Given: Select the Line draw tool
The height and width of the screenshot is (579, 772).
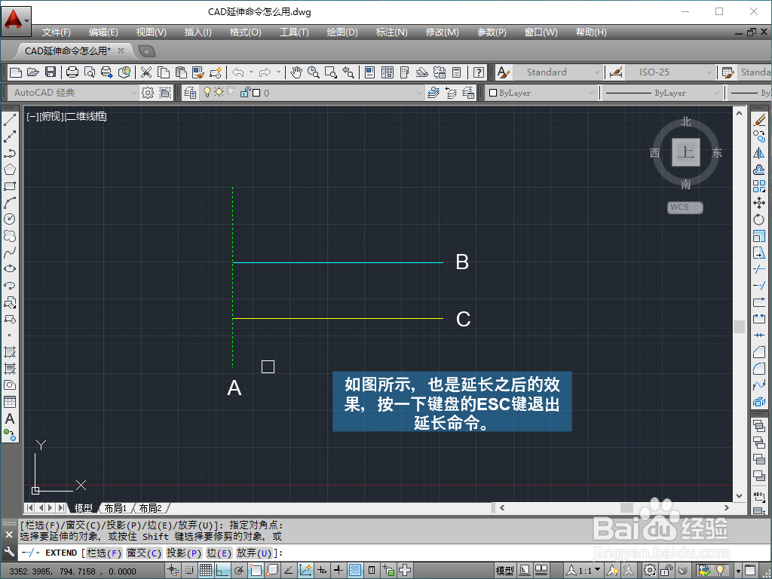Looking at the screenshot, I should pyautogui.click(x=9, y=120).
